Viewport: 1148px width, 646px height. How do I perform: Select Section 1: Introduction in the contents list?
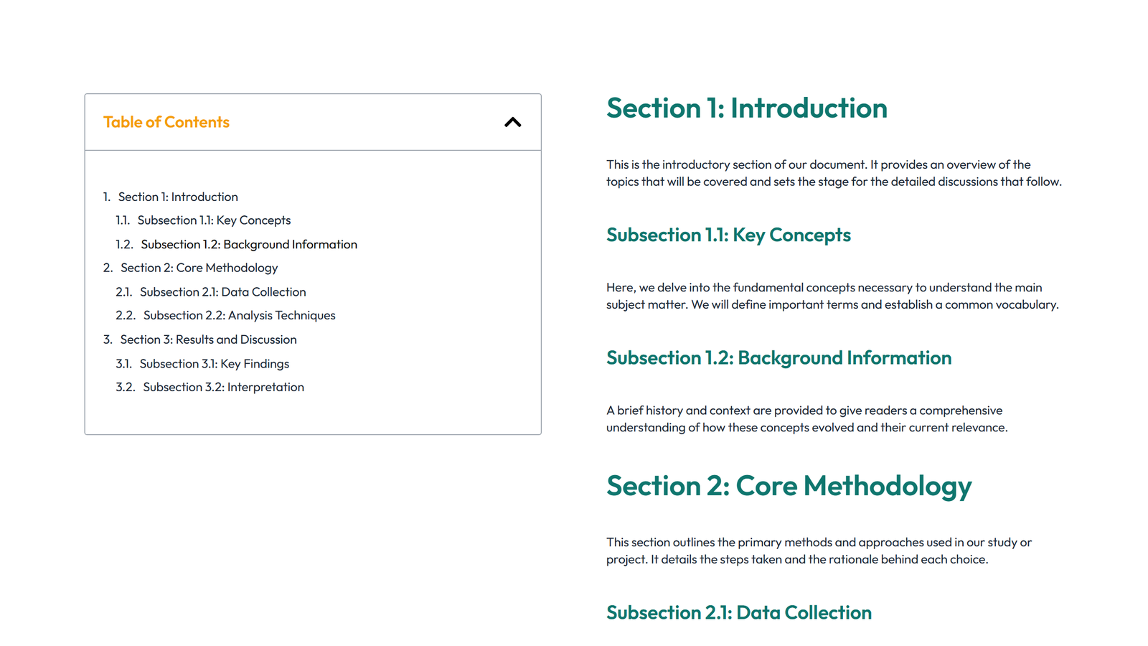(x=178, y=196)
